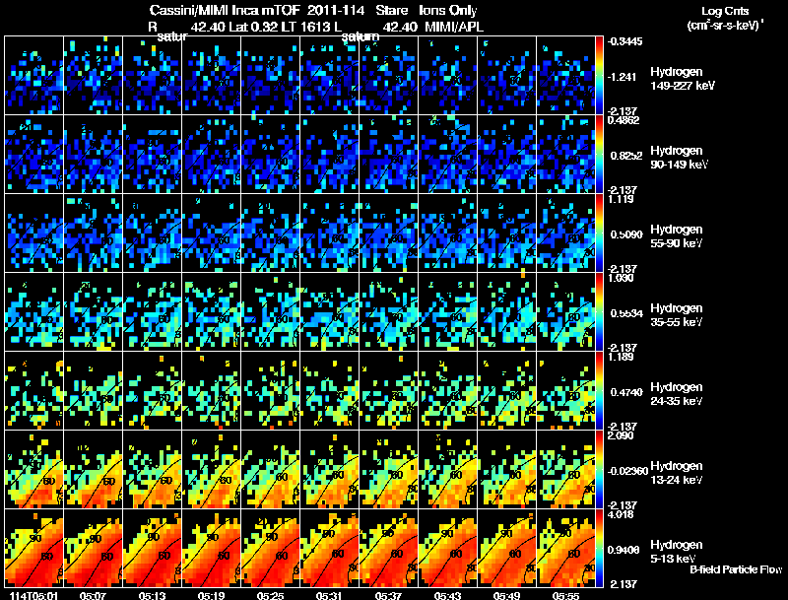The image size is (788, 600).
Task: Pick the color bar beside the 24-35 keV row
Action: pos(599,391)
